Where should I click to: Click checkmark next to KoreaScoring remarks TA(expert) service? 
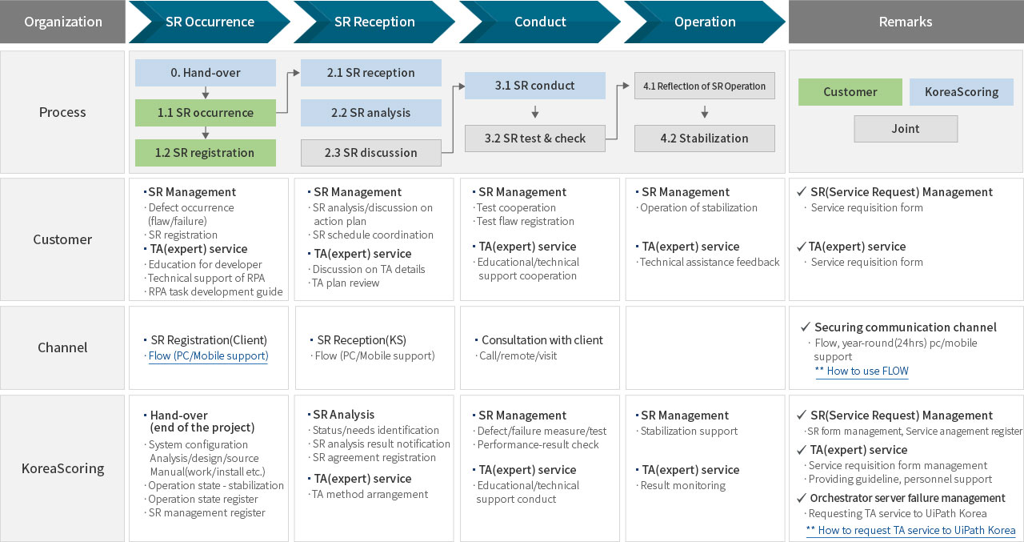(x=802, y=450)
